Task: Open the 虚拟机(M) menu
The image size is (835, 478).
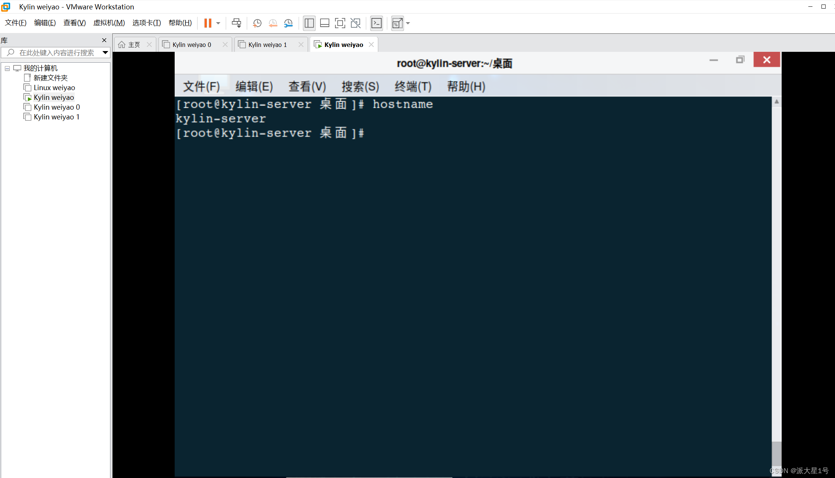Action: click(109, 23)
